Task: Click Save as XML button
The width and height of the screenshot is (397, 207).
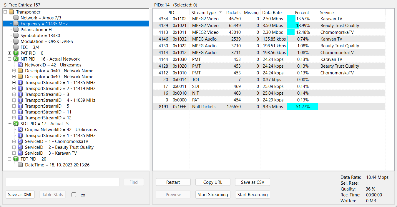Action: point(20,195)
